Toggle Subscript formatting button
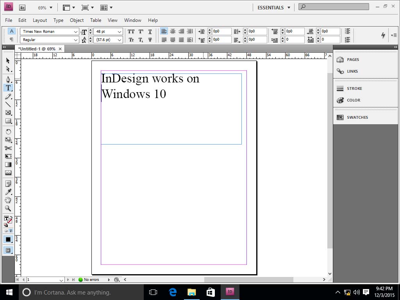This screenshot has width=400, height=300. point(141,39)
